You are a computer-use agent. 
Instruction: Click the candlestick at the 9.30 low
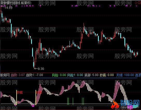click(34, 63)
